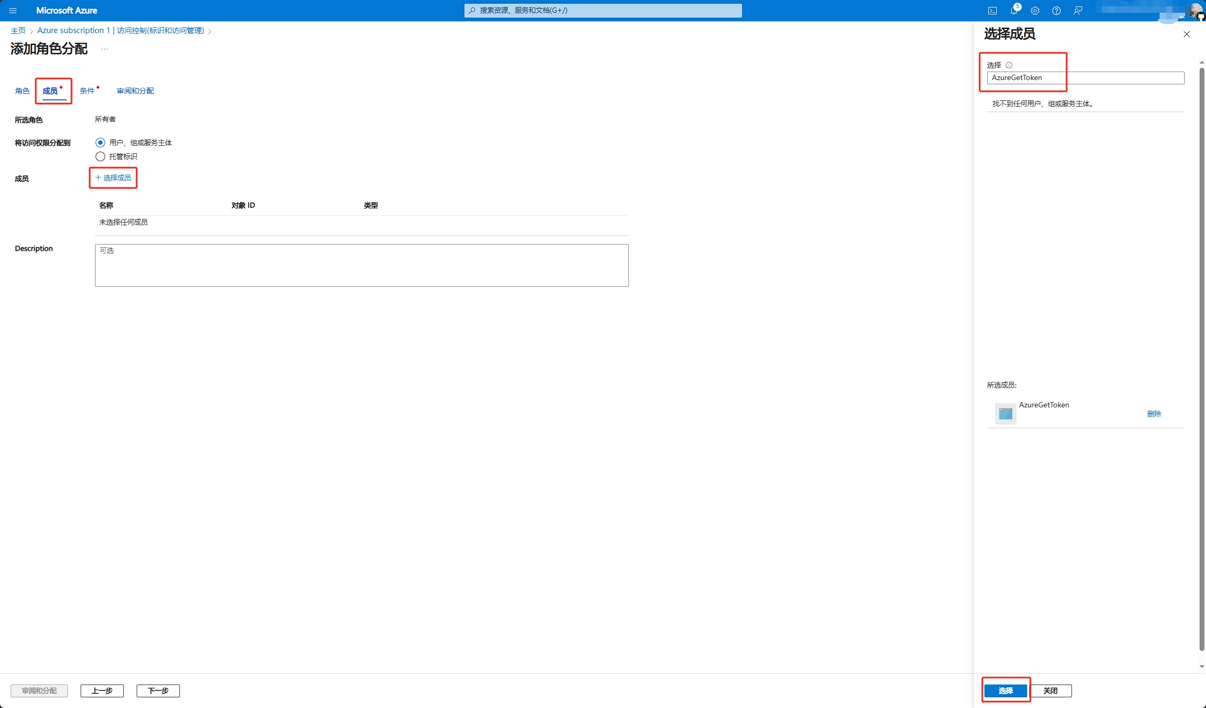1206x708 pixels.
Task: Open the ellipsis menu beside 添加角色分配
Action: point(105,49)
